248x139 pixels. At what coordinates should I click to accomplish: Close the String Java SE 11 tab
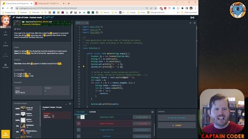point(64,3)
